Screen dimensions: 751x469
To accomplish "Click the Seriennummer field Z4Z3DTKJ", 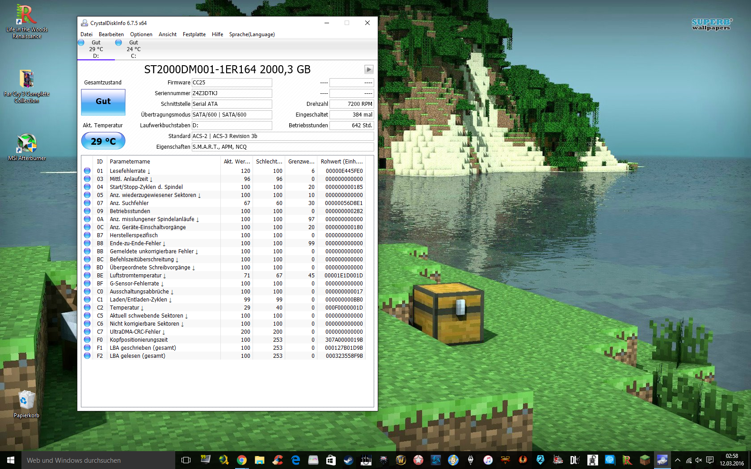I will 232,93.
